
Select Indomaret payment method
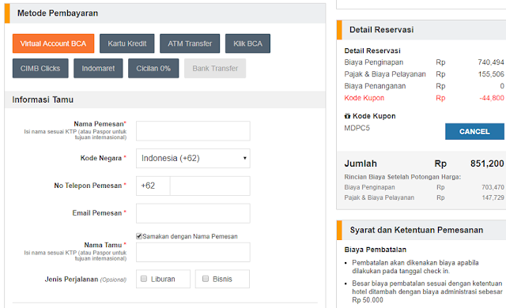pos(98,68)
